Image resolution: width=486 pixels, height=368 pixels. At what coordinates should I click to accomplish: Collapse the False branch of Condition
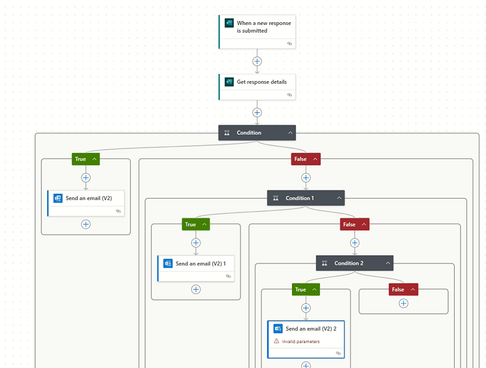coord(316,159)
